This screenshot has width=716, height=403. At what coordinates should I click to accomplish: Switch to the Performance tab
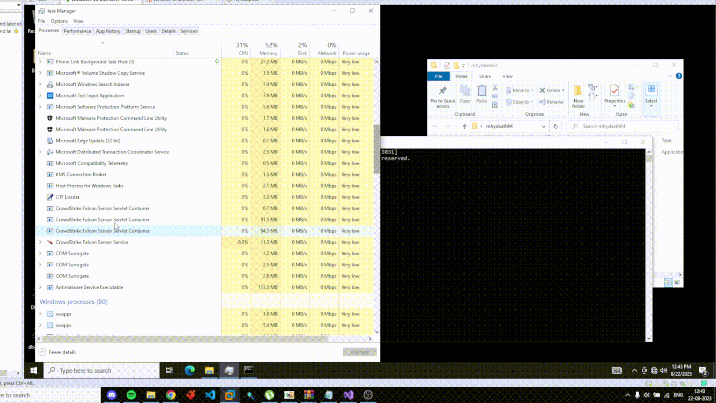[77, 31]
